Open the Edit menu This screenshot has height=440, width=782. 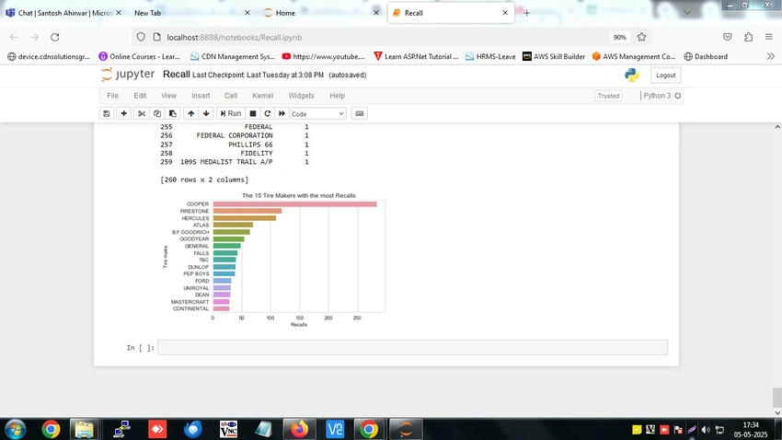[x=140, y=96]
